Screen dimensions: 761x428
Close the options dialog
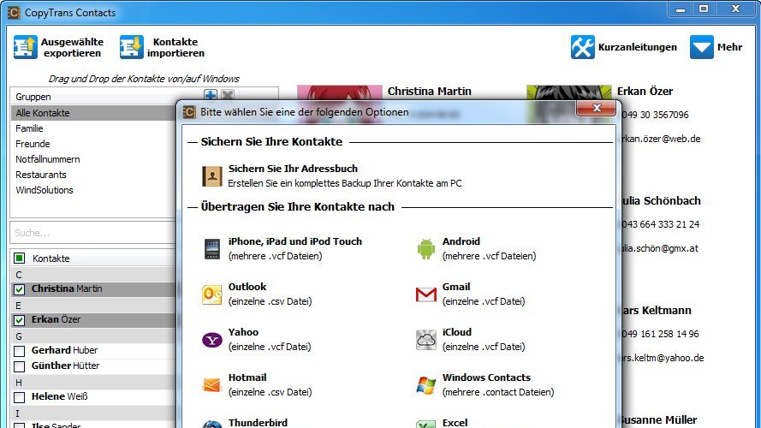pos(597,108)
